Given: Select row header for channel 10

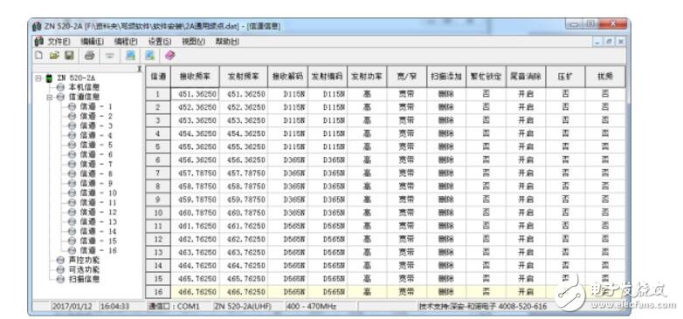Looking at the screenshot, I should (x=158, y=213).
